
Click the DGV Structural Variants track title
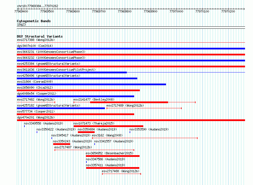[x=40, y=36]
